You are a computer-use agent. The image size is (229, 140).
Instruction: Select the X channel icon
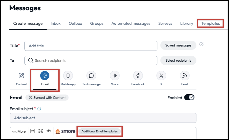pyautogui.click(x=161, y=76)
